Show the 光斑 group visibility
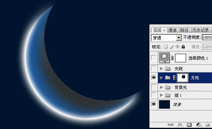212x129 pixels. [x=154, y=69]
